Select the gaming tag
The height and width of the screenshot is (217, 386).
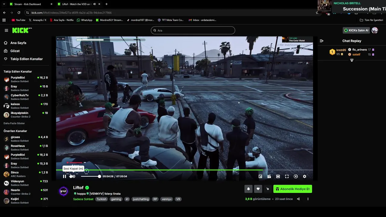tap(116, 199)
